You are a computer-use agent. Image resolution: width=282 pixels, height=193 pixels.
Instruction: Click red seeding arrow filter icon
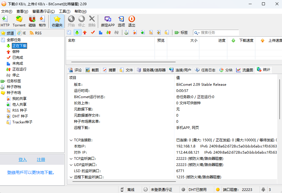[85, 33]
